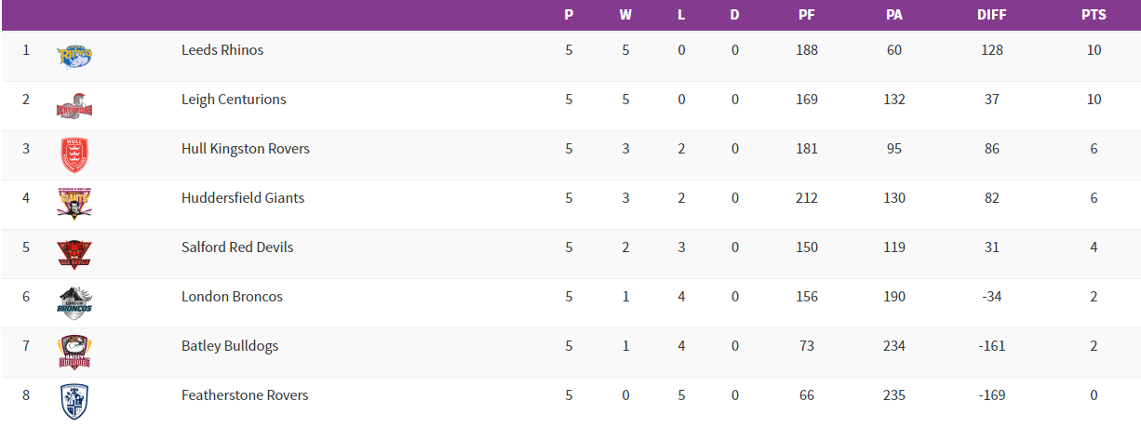Open the Featherstone Rovers team name link

(245, 395)
